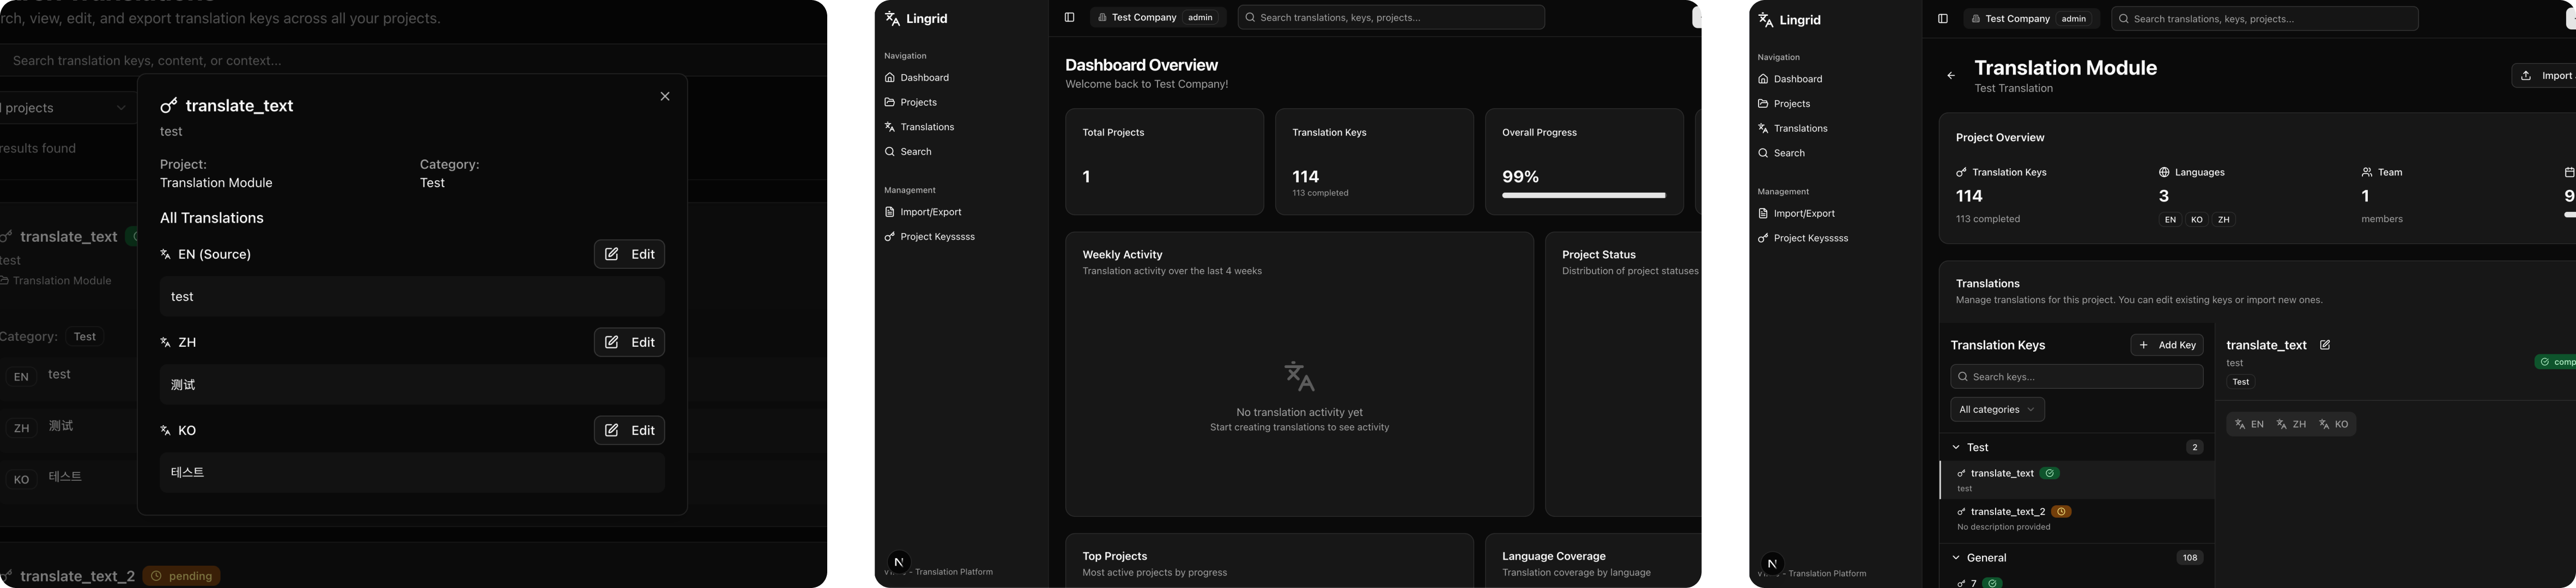Click sidebar toggle icon in Translation Module window

pyautogui.click(x=1942, y=19)
